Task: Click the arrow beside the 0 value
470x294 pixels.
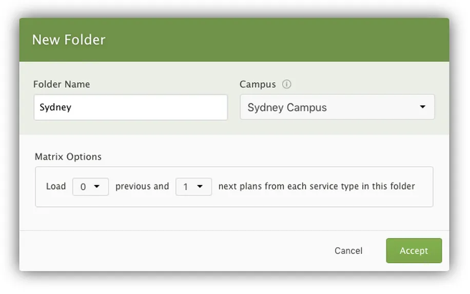Action: [x=96, y=187]
